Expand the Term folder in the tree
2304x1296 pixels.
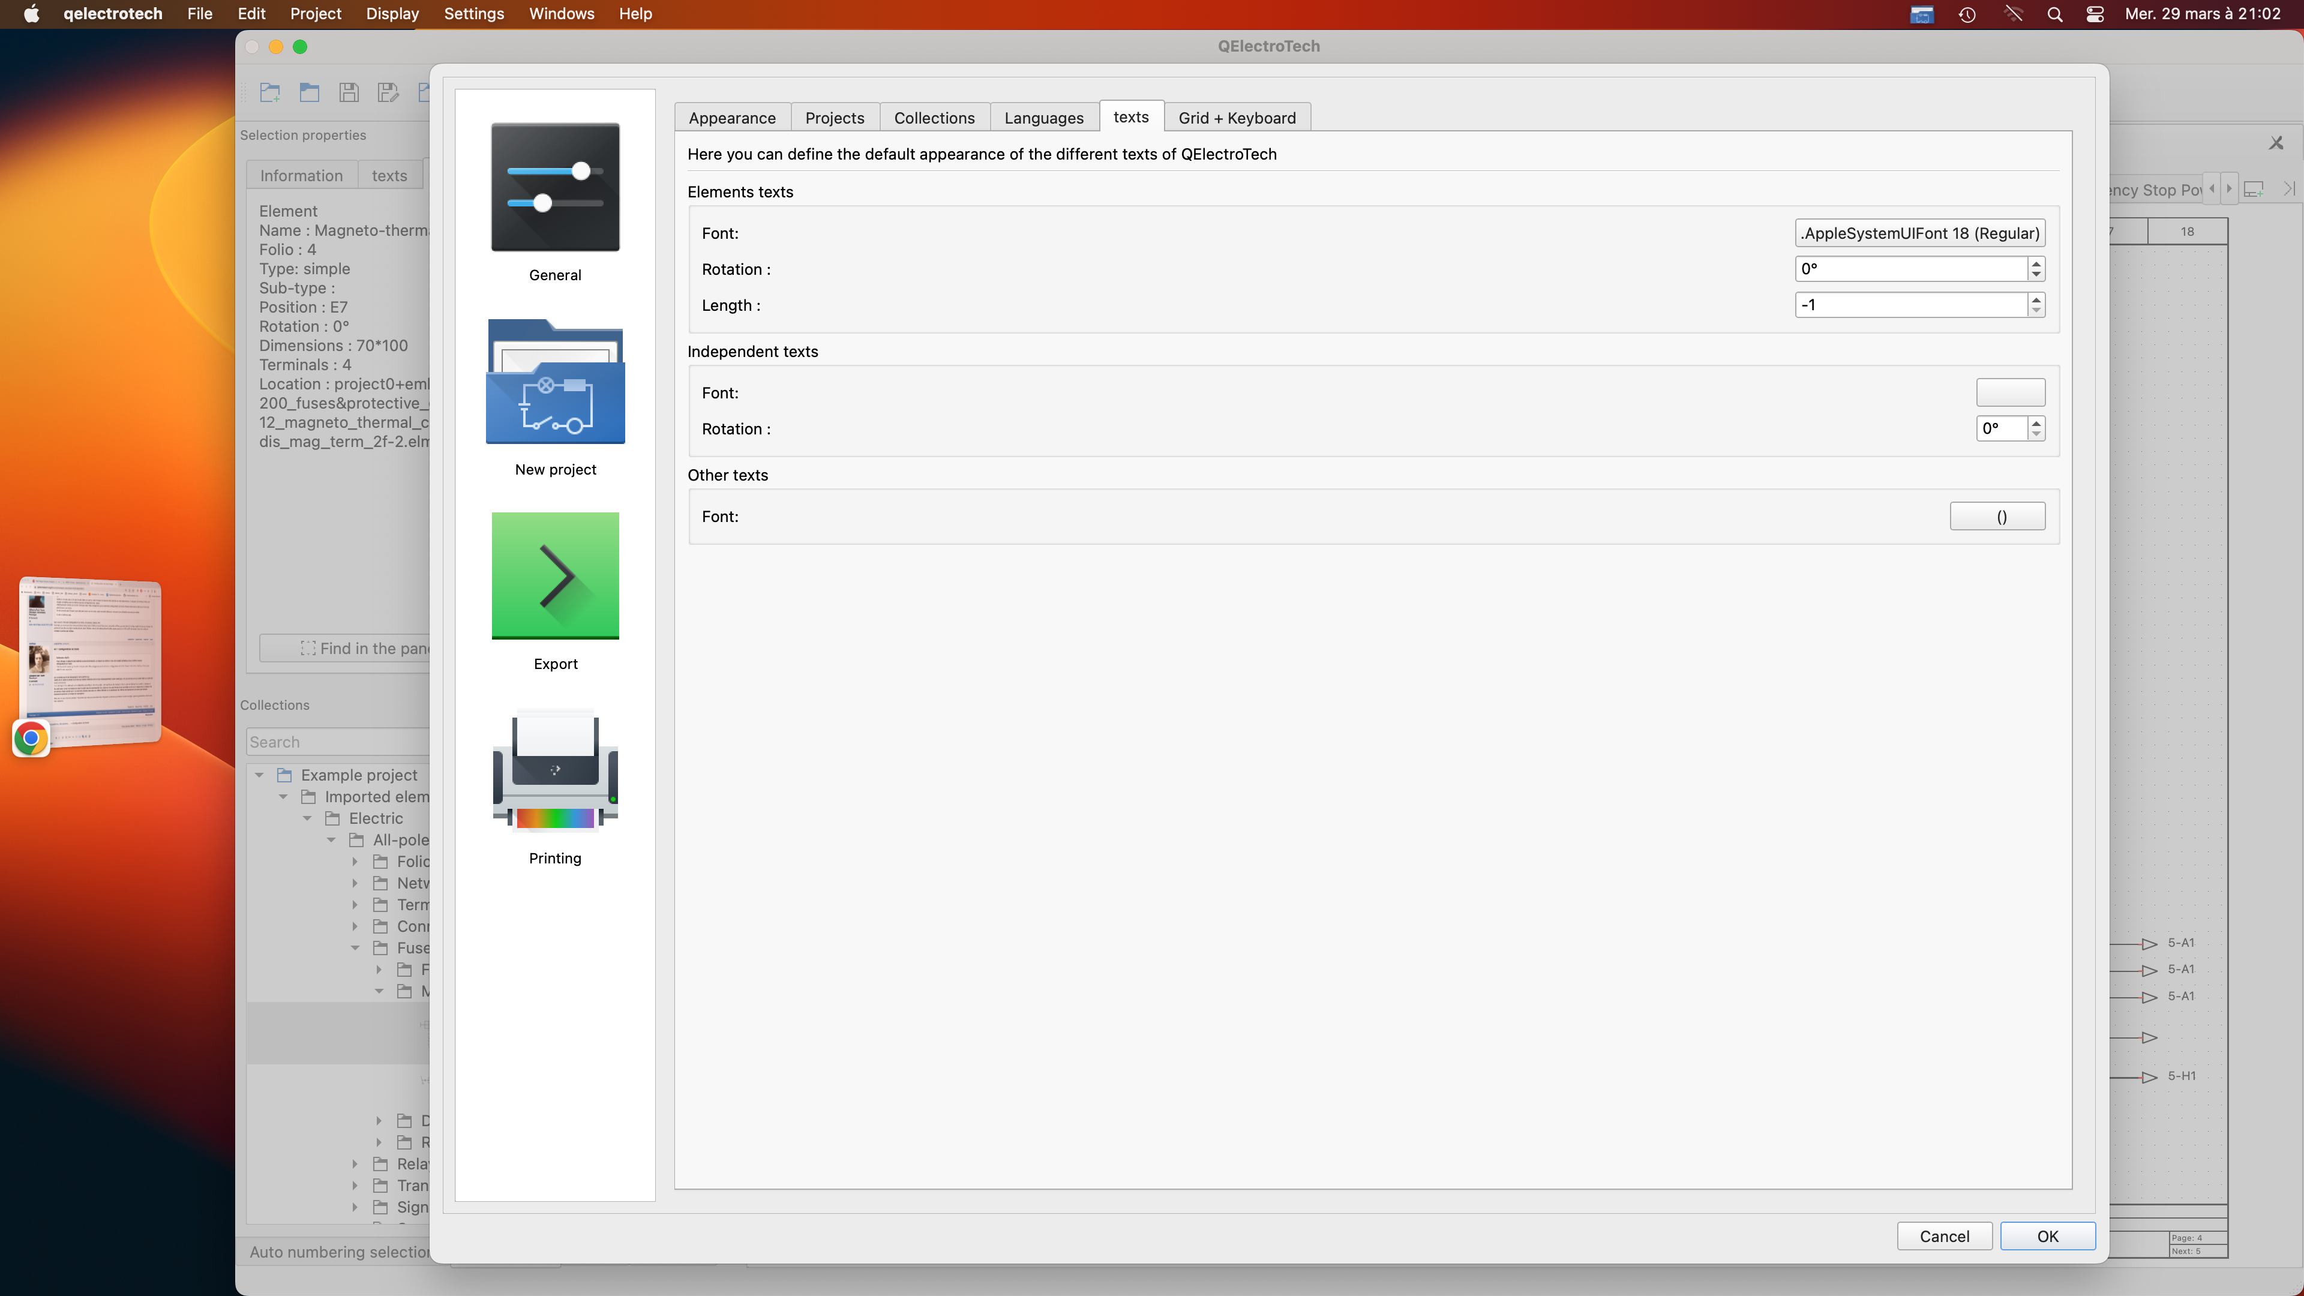click(355, 905)
